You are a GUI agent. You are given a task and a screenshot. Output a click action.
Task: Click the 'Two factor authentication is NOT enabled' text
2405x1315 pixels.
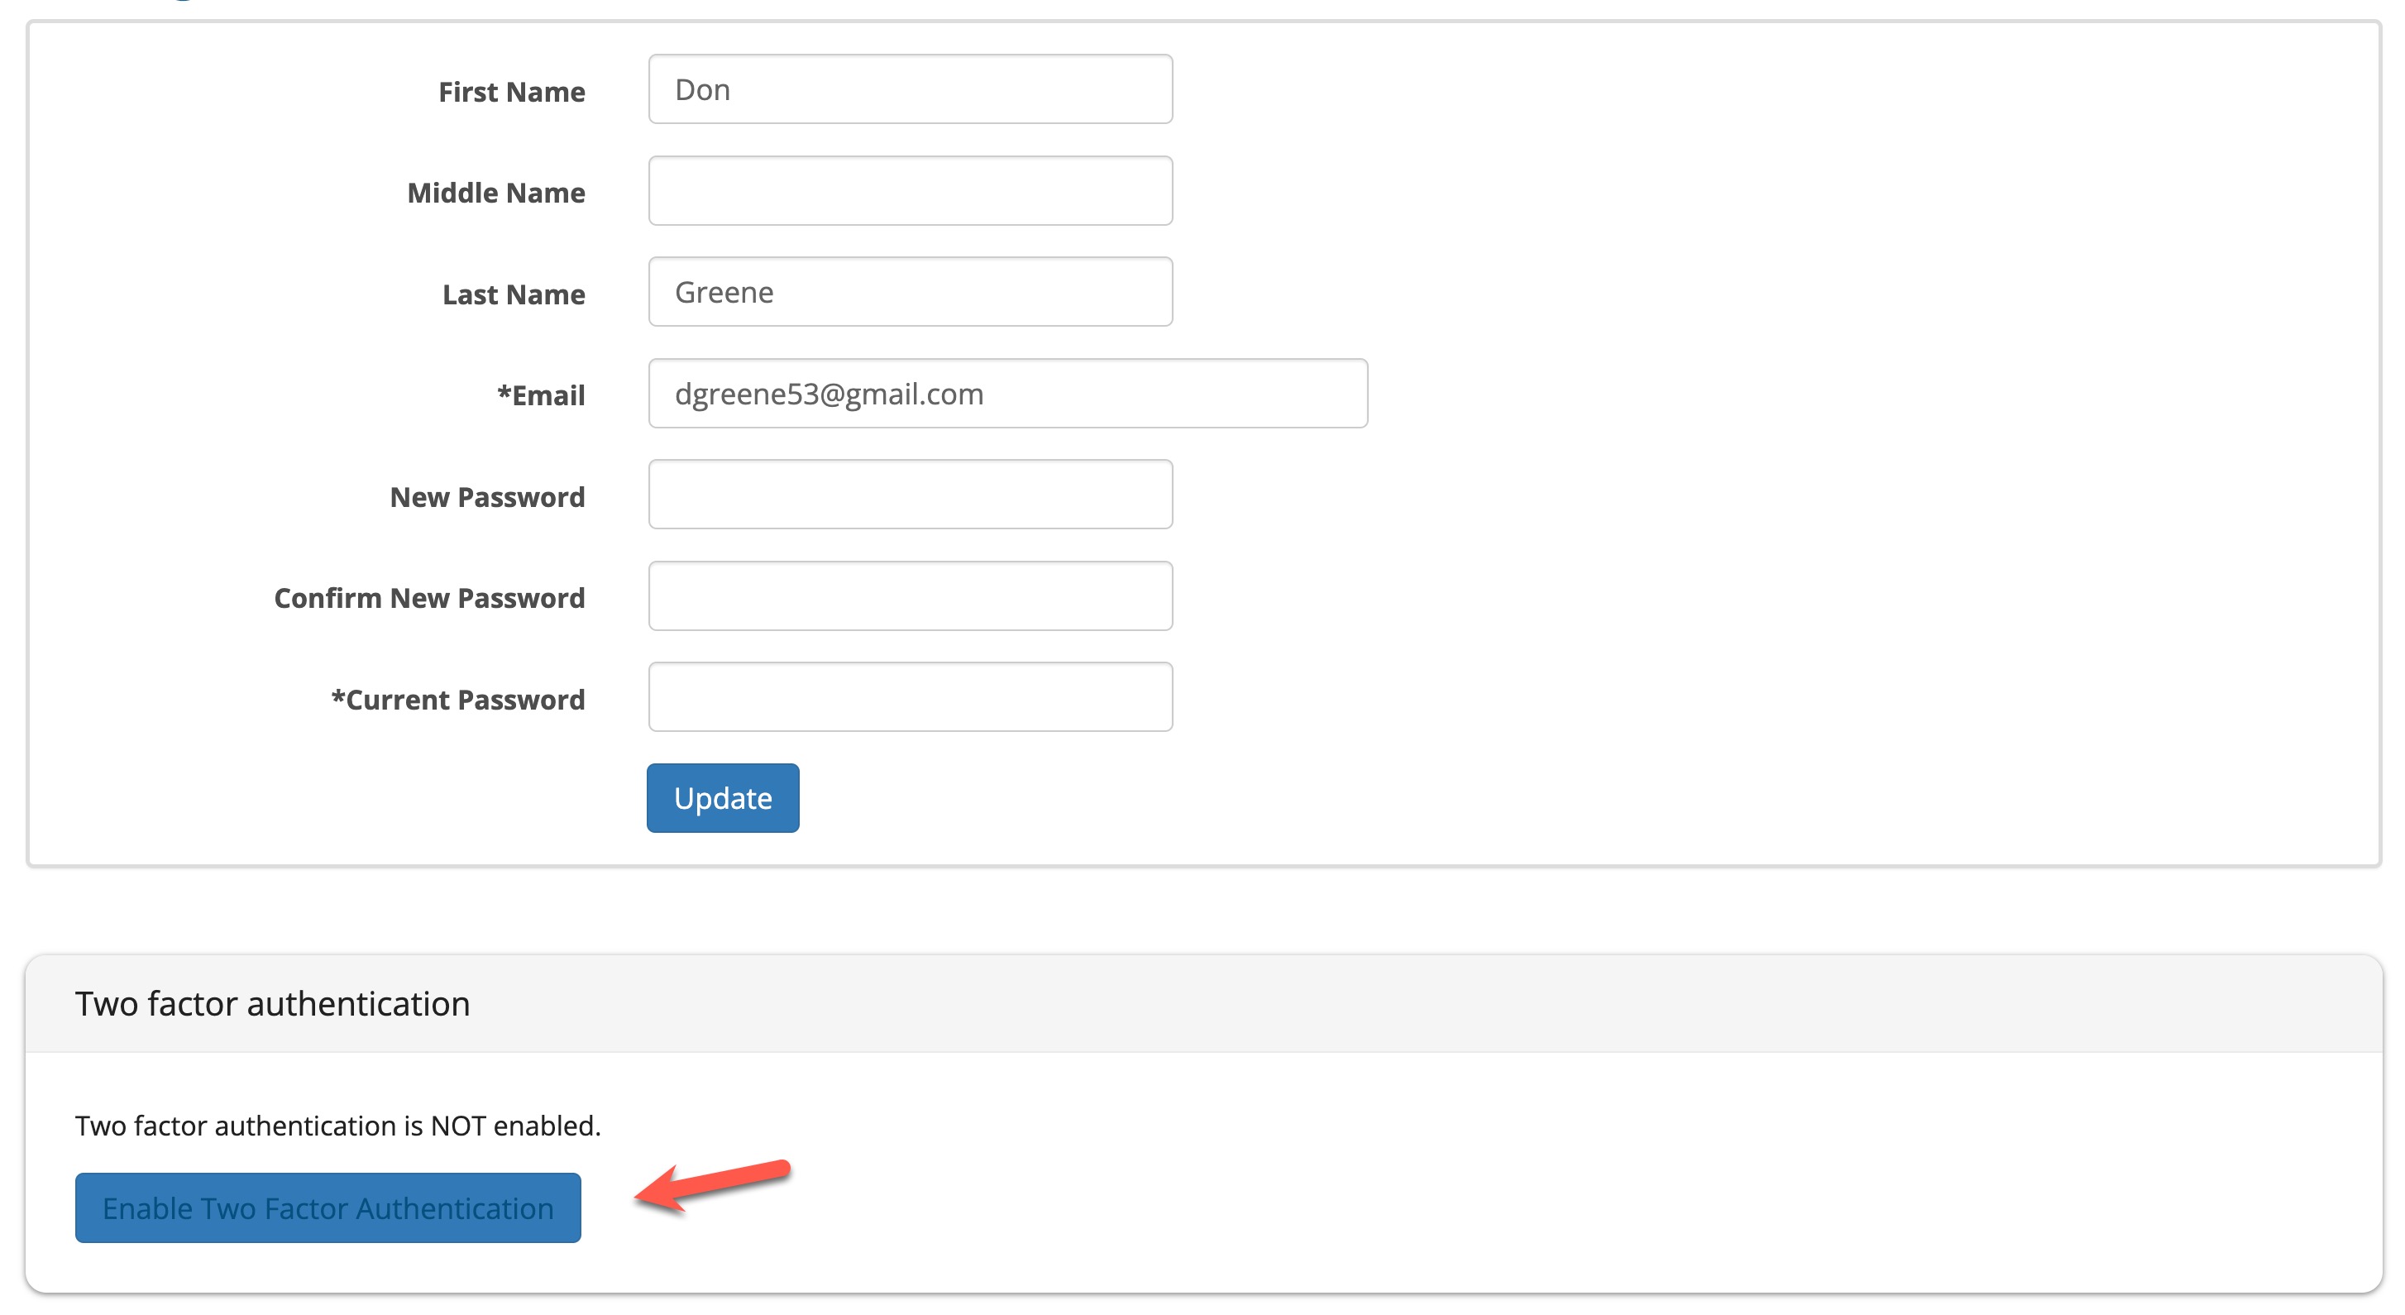[336, 1126]
